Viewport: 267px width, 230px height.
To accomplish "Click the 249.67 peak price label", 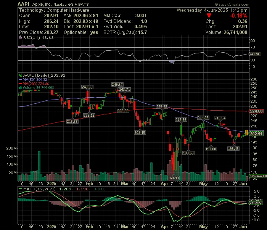I will [117, 84].
